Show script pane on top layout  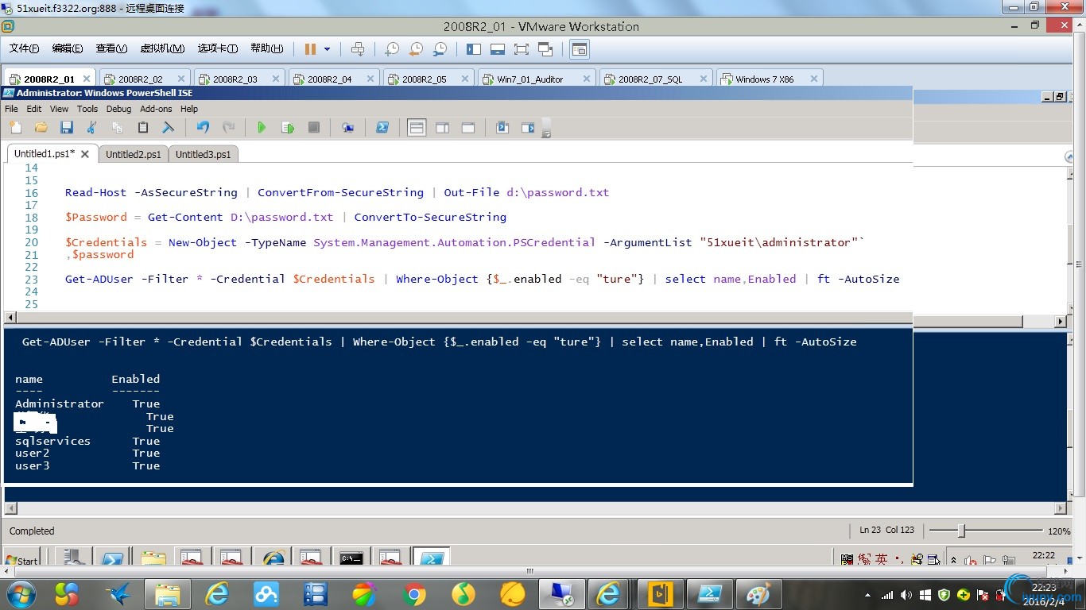click(x=417, y=128)
